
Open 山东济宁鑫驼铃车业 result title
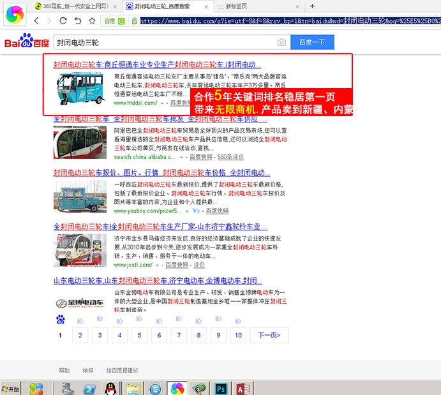coord(160,227)
